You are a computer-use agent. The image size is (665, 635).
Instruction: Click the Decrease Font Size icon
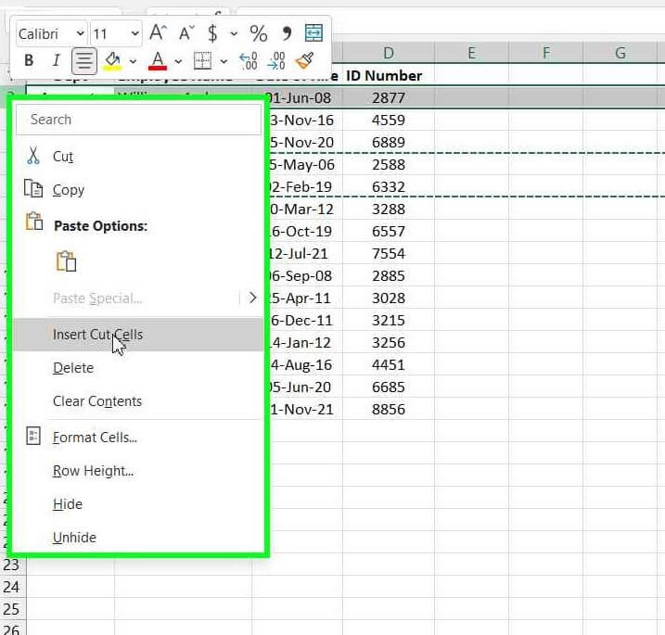coord(186,33)
